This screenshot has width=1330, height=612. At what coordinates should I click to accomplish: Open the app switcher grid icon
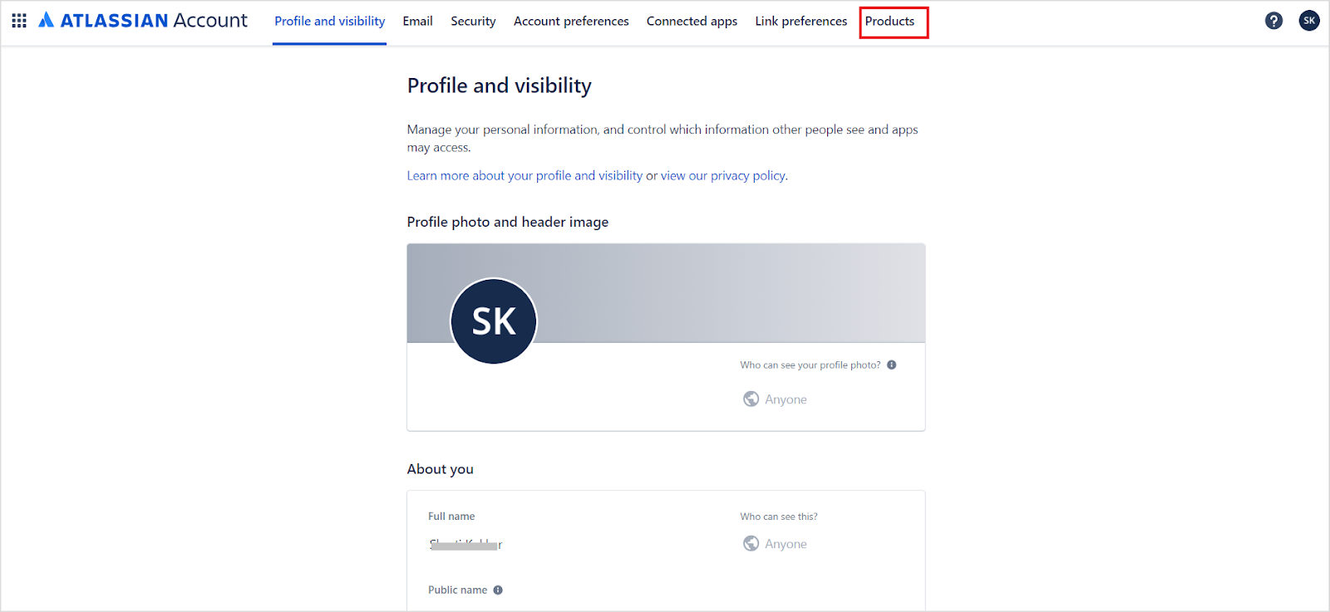pos(19,21)
